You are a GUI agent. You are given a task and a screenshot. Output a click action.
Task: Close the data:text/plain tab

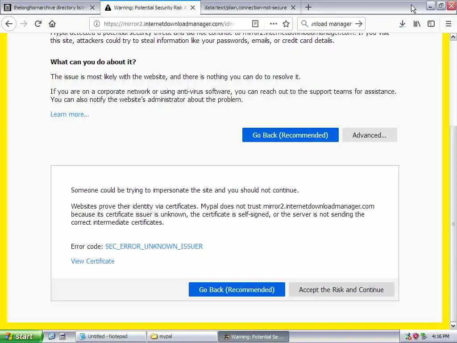(293, 8)
